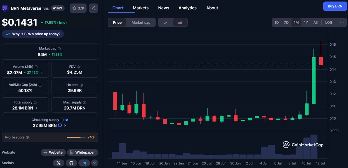Open the GitHub social link
Viewport: 348px width, 168px height.
coord(71,163)
